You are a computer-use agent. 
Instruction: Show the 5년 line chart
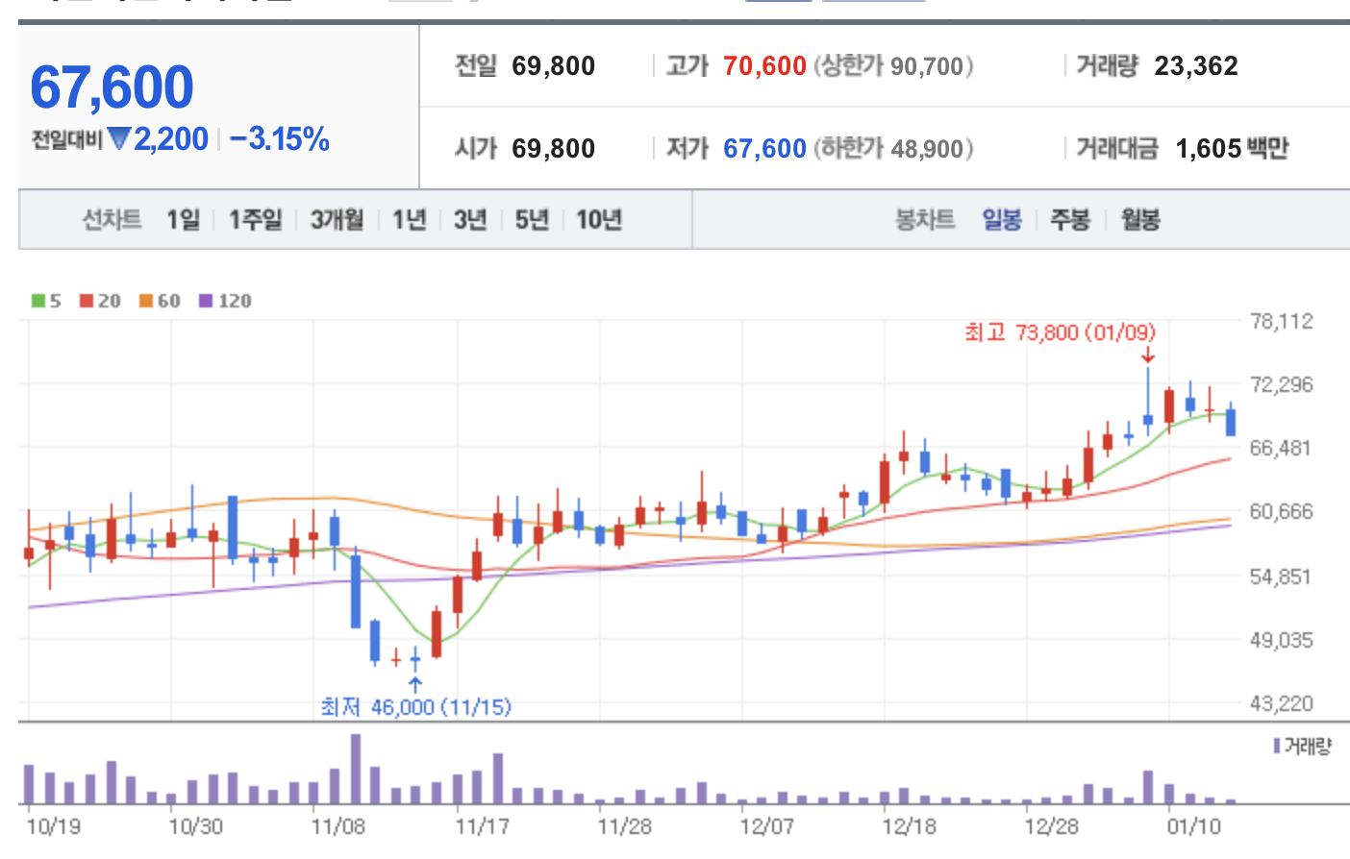point(531,220)
